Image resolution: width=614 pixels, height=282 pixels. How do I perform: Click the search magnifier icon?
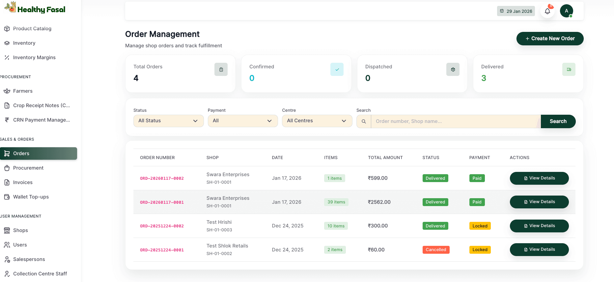pos(364,121)
